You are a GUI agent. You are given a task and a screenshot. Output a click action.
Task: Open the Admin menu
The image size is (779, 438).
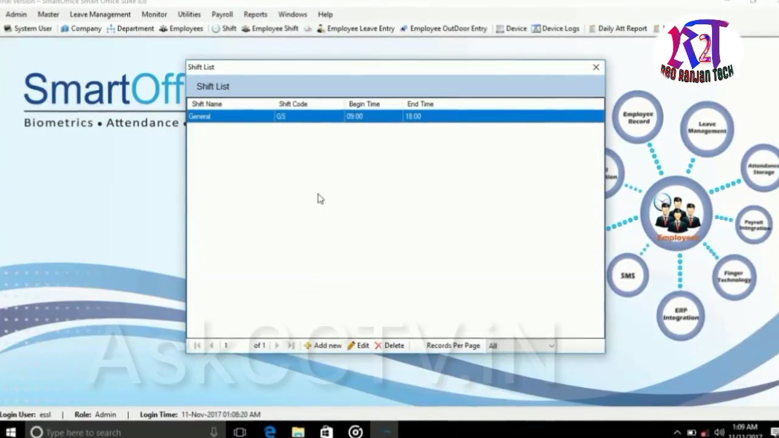16,14
